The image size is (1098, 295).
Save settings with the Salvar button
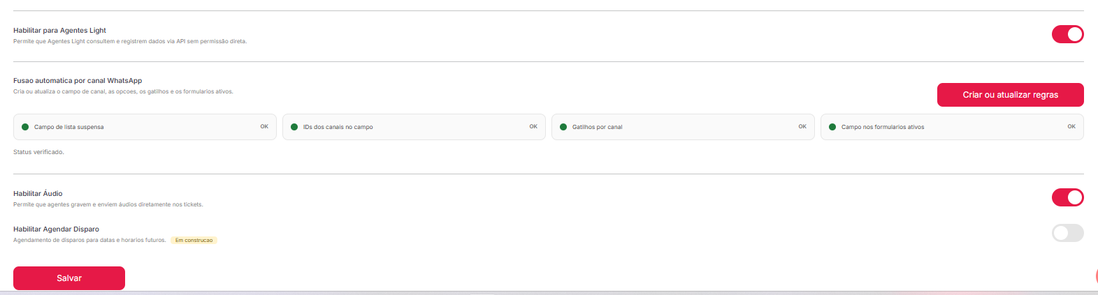click(69, 278)
